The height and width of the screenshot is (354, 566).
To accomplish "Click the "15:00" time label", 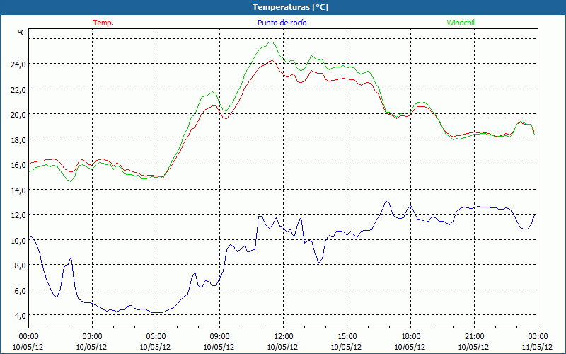I will pyautogui.click(x=347, y=337).
